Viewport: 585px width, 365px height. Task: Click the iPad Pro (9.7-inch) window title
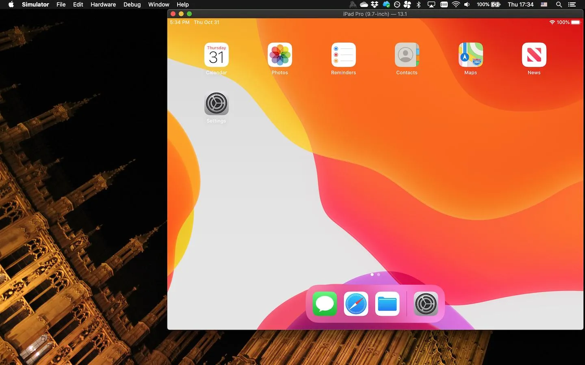pyautogui.click(x=375, y=14)
